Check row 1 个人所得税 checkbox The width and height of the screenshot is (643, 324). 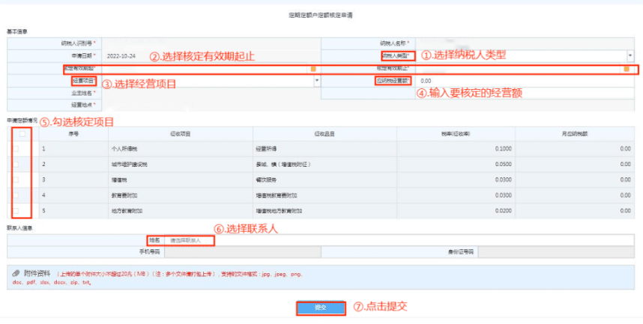tap(16, 149)
